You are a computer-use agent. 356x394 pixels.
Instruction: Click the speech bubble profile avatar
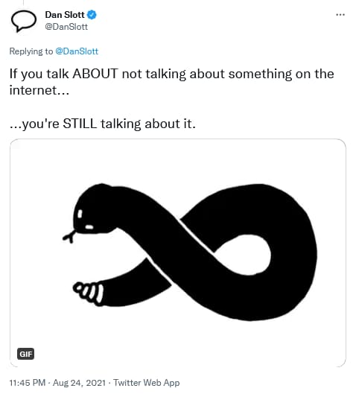pyautogui.click(x=24, y=21)
